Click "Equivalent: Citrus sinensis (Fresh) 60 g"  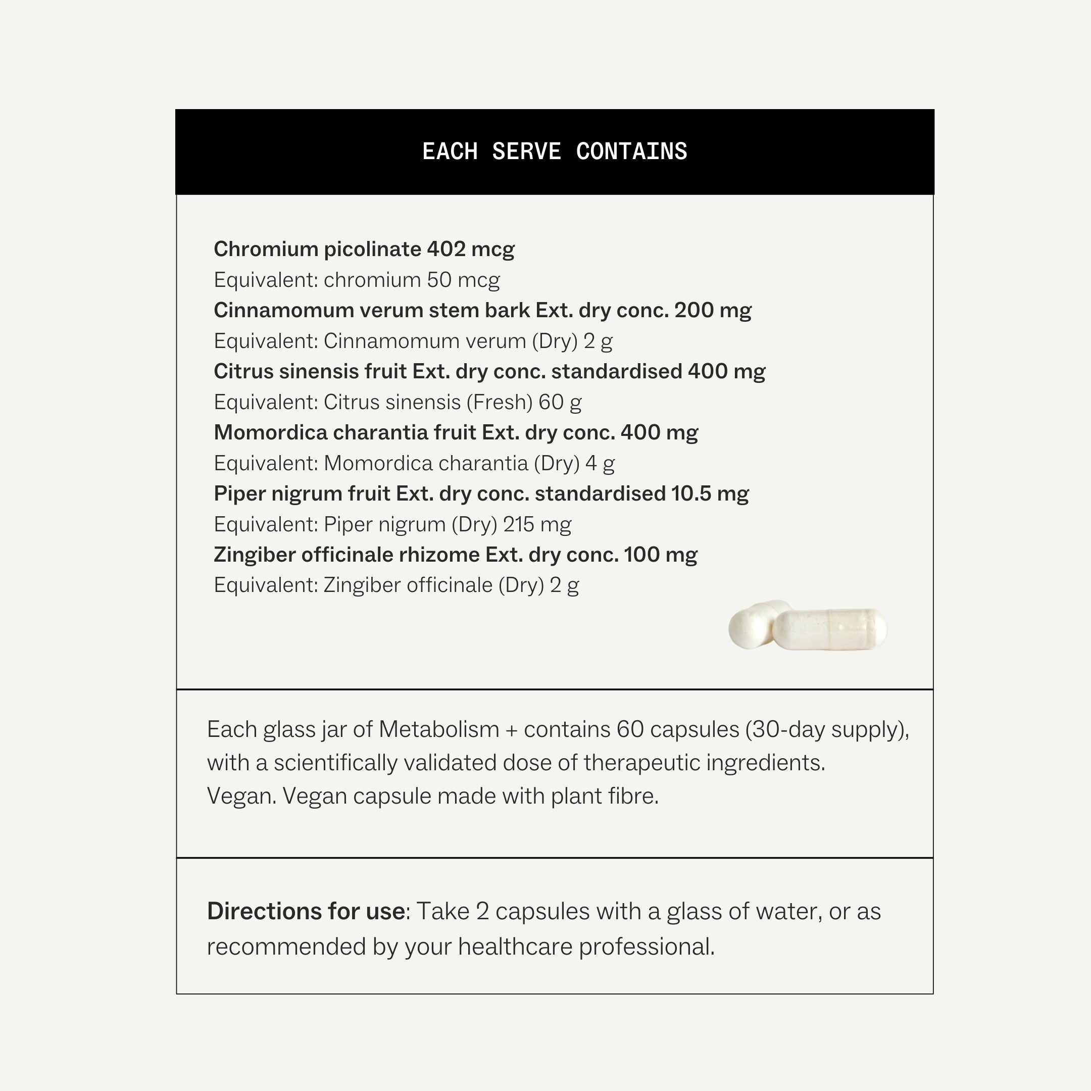point(397,402)
